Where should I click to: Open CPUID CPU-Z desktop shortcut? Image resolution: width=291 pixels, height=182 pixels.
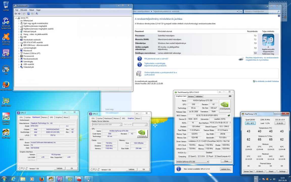click(x=6, y=54)
